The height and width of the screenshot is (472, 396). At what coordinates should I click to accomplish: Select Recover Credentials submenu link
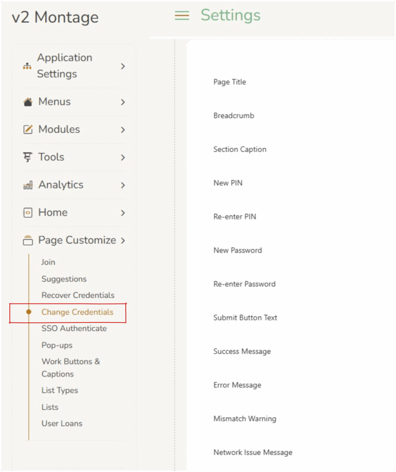[78, 295]
